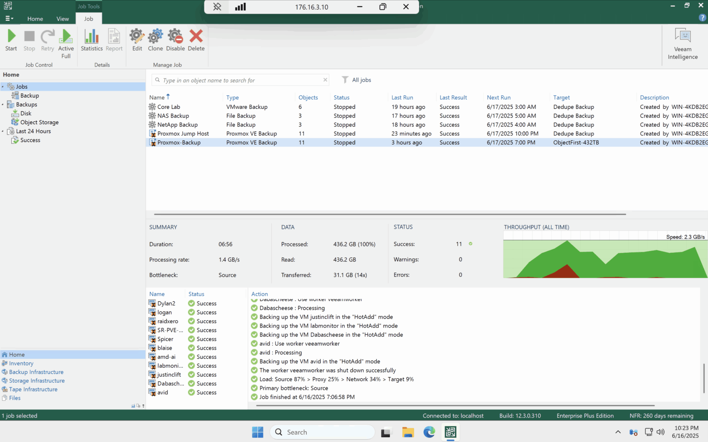This screenshot has width=708, height=442.
Task: Edit the selected job
Action: coord(137,40)
